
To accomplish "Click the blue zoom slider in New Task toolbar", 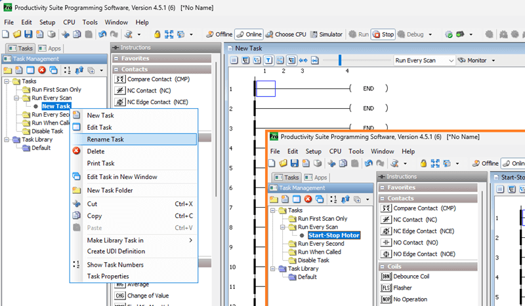I will pos(340,60).
